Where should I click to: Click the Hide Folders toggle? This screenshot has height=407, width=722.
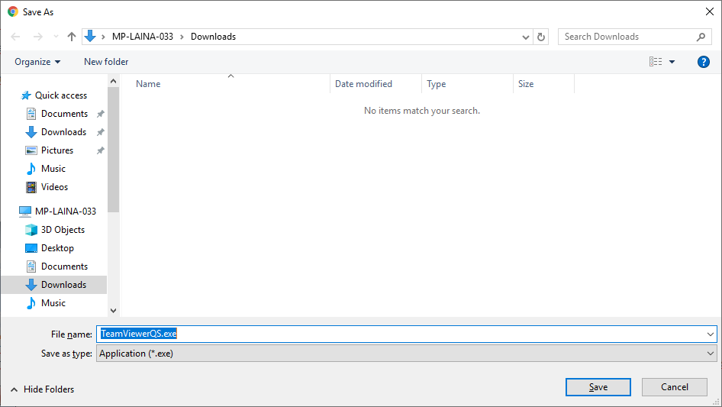42,389
